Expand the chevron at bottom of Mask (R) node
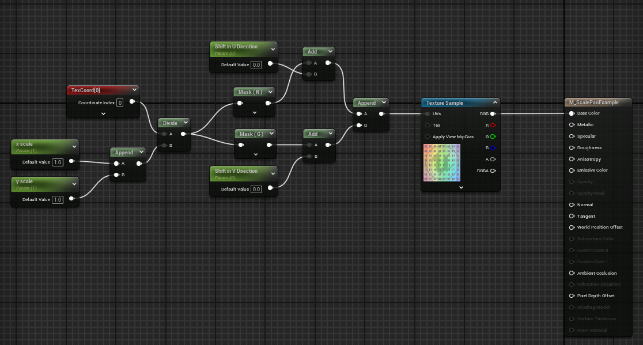 tap(255, 114)
